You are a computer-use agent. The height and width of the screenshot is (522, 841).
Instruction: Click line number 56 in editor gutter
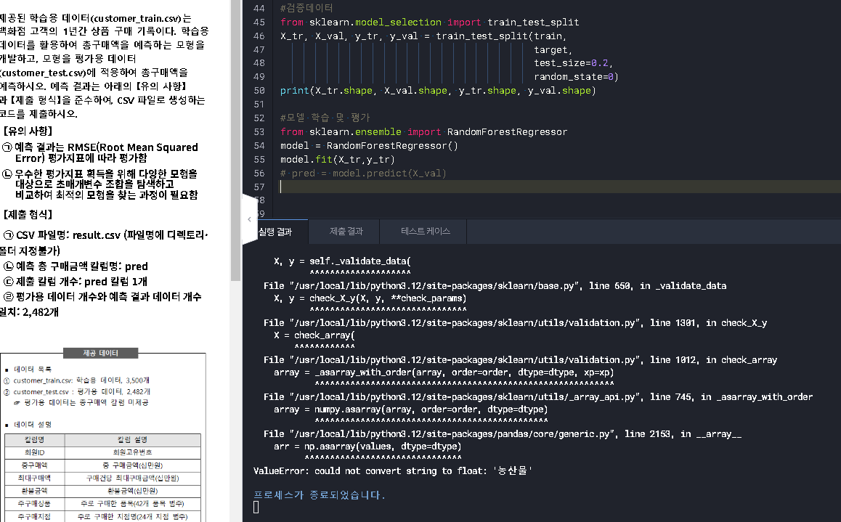(259, 173)
